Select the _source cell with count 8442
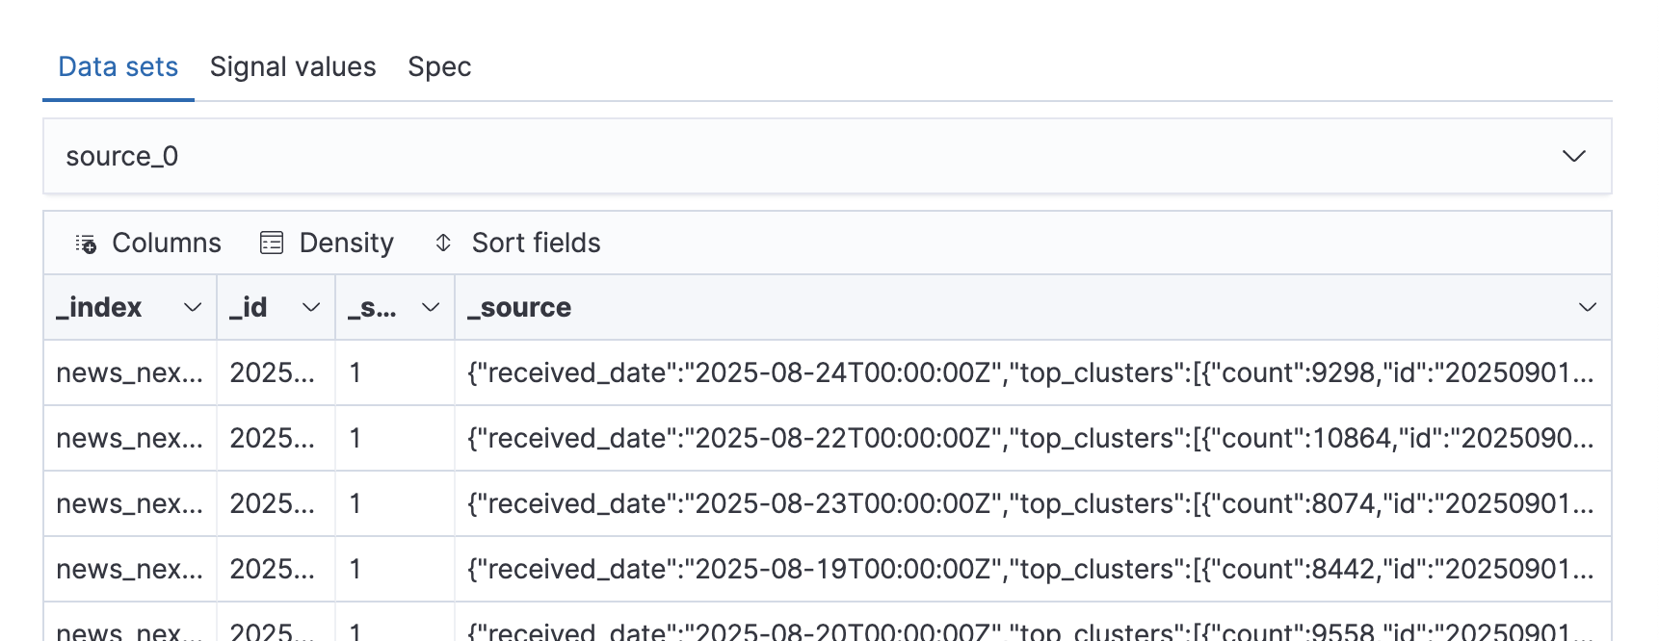This screenshot has height=641, width=1659. (x=1030, y=570)
